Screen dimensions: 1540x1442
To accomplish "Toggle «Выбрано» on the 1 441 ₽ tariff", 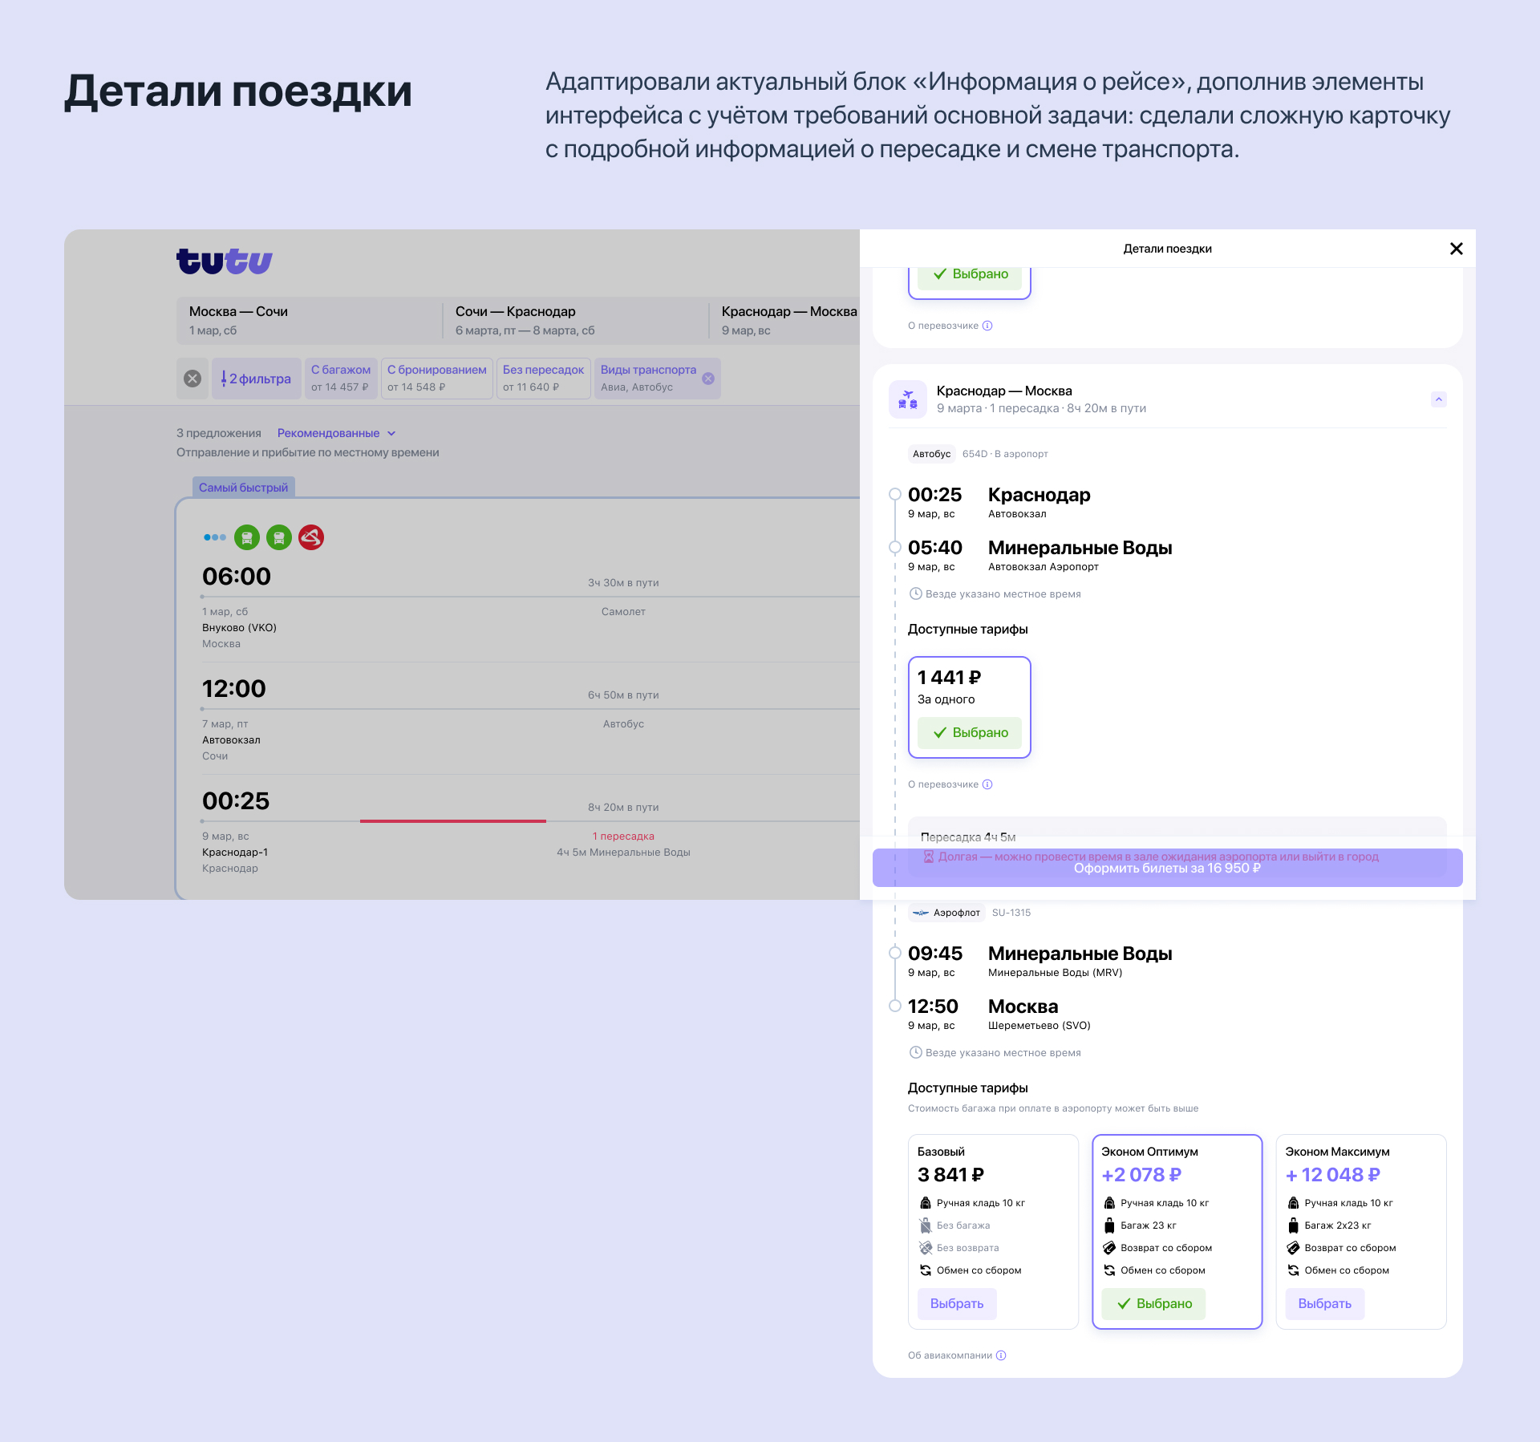I will coord(969,732).
